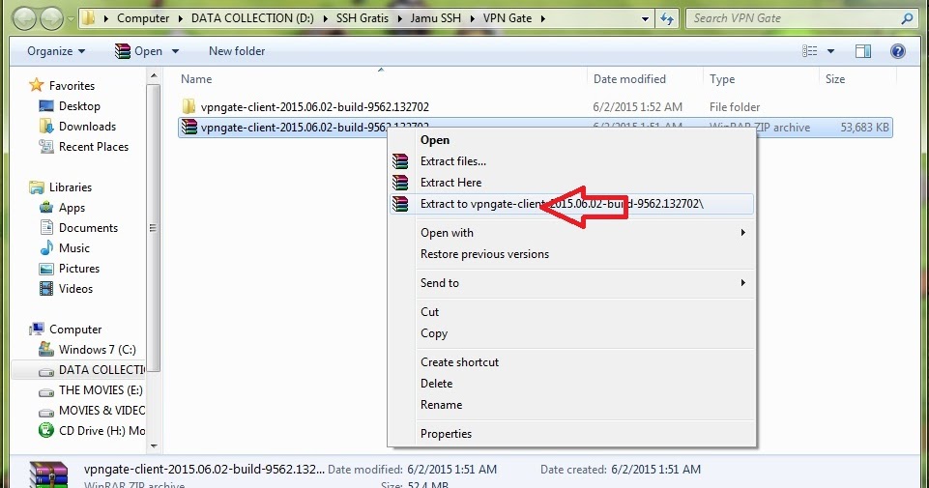Expand breadcrumb arrow after Jamu SSH

[x=472, y=19]
